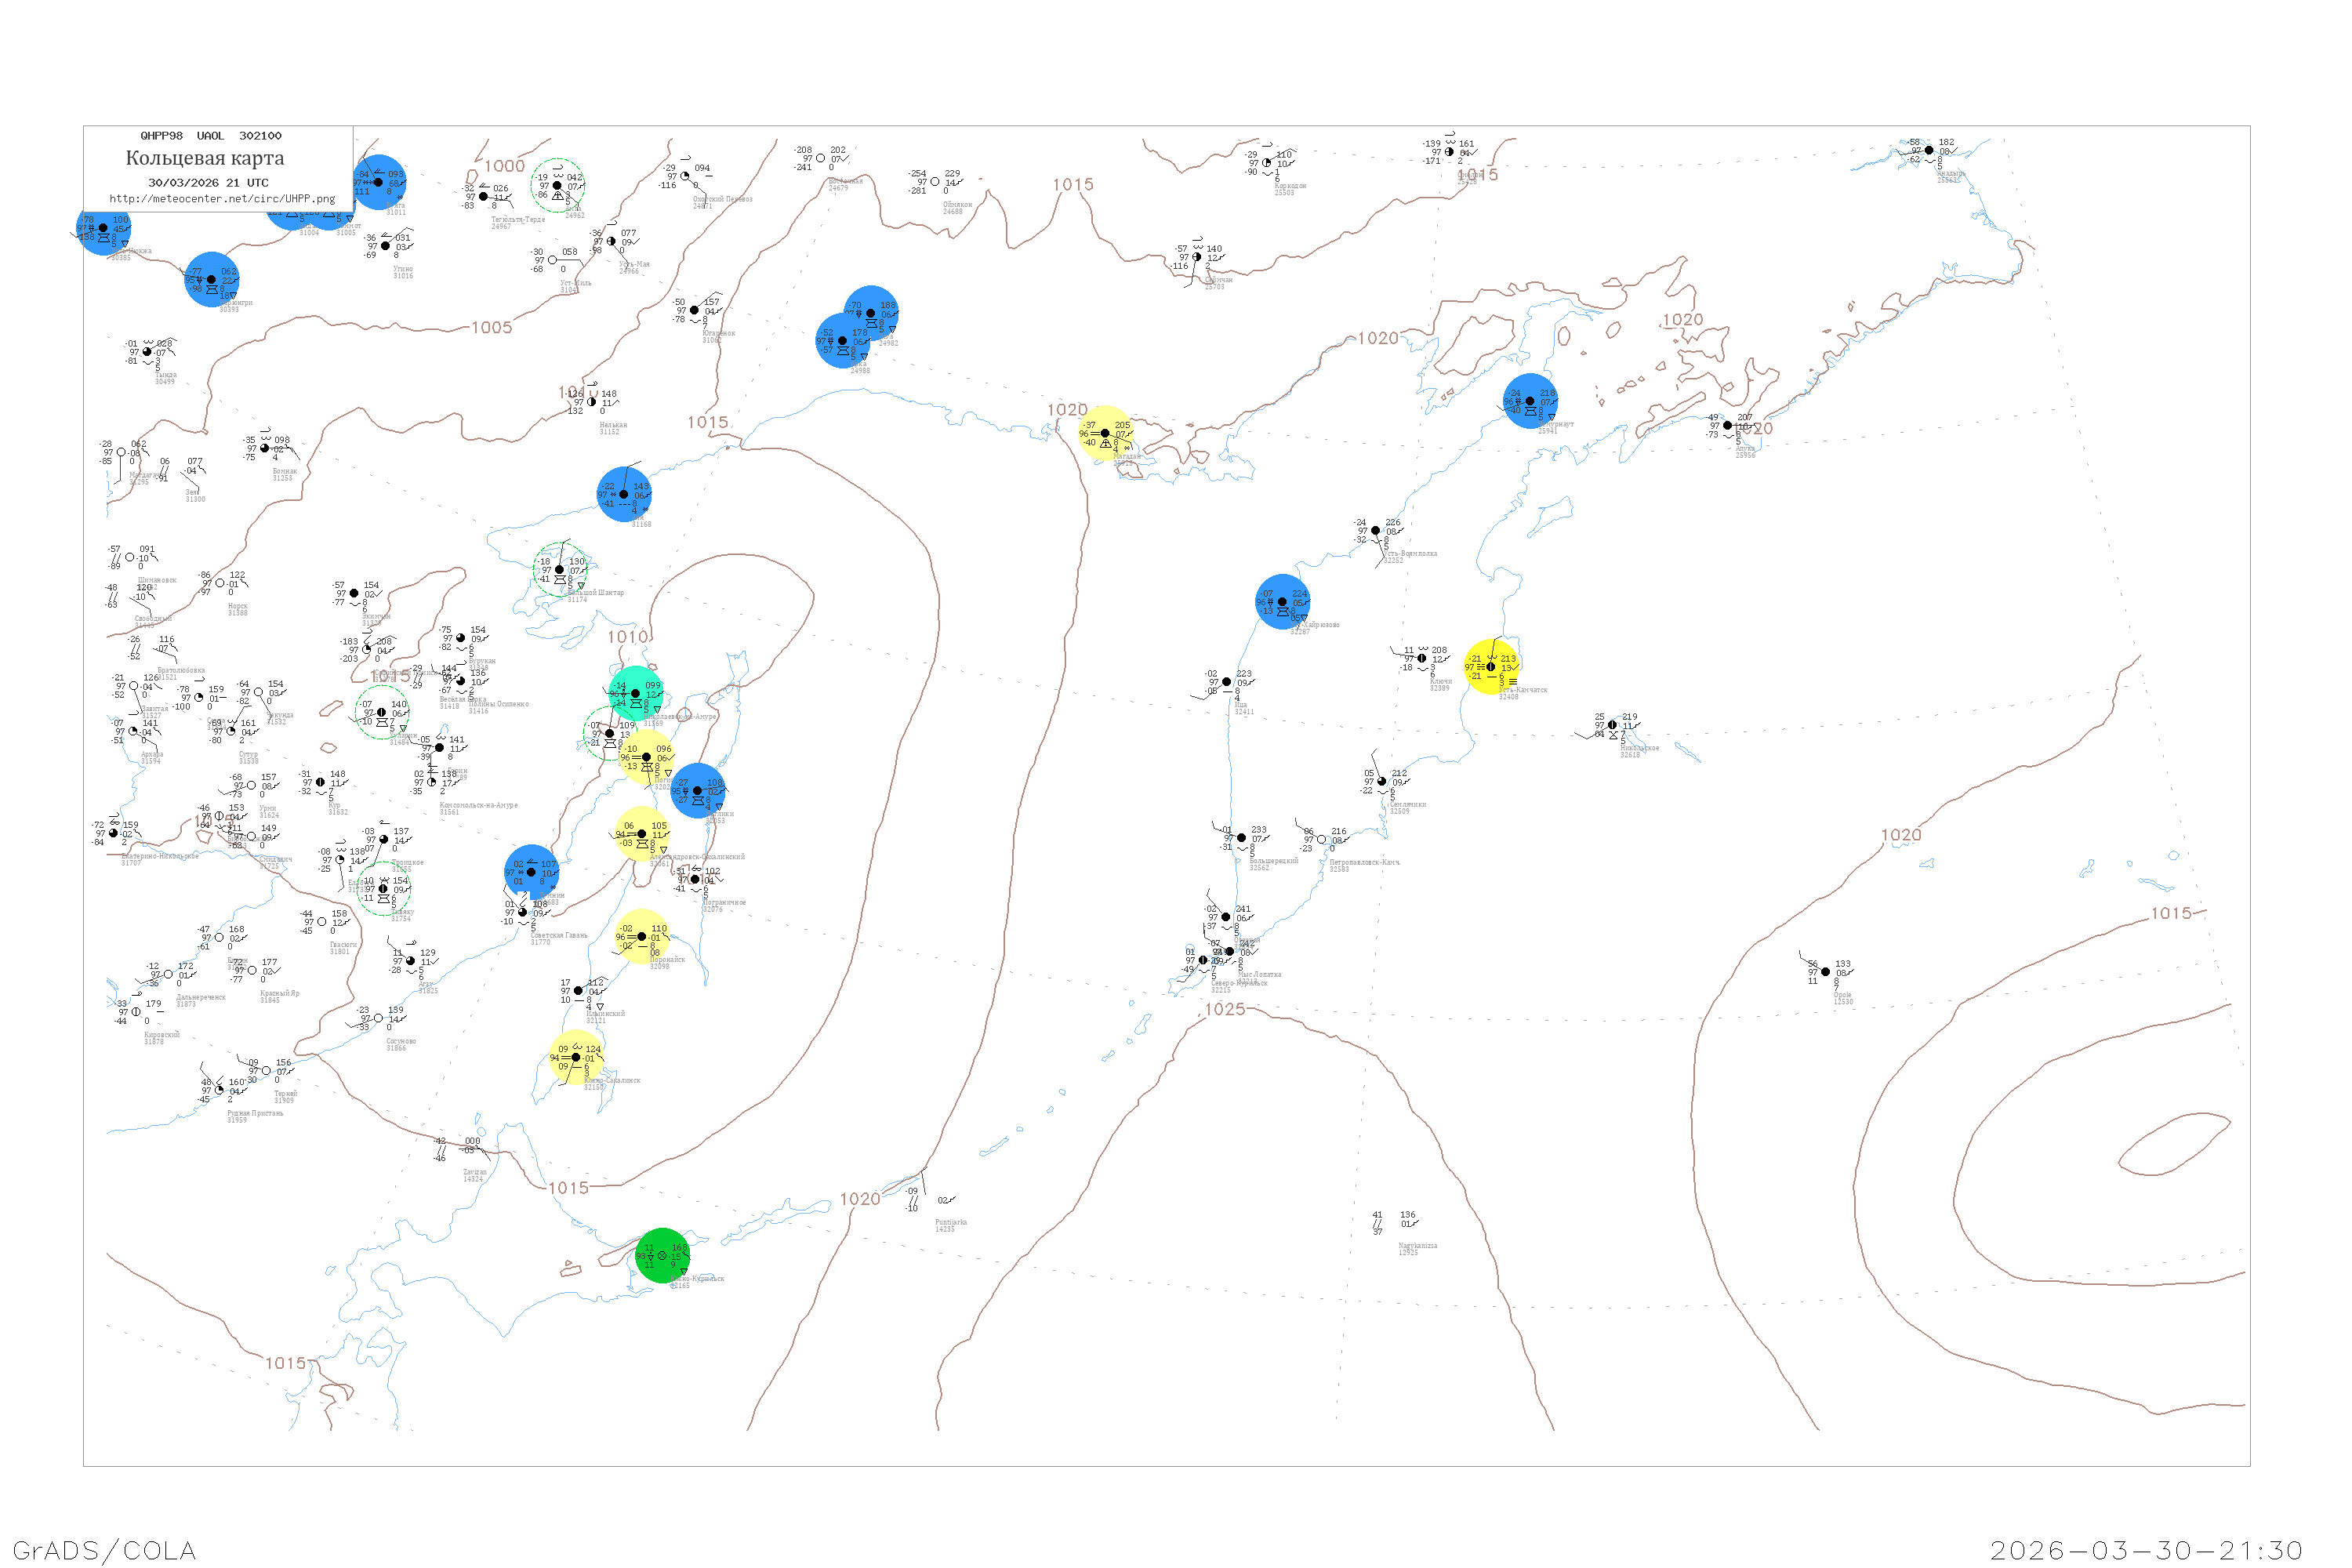
Task: Click the green Южно-Курильск station circle
Action: tap(662, 1255)
